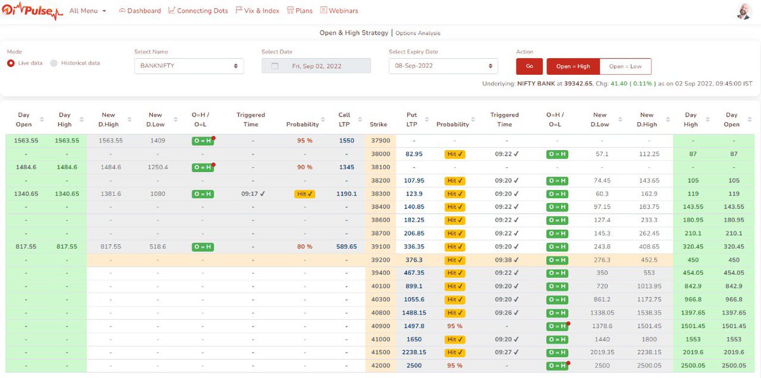761x378 pixels.
Task: Select the Open = Low button
Action: point(625,66)
